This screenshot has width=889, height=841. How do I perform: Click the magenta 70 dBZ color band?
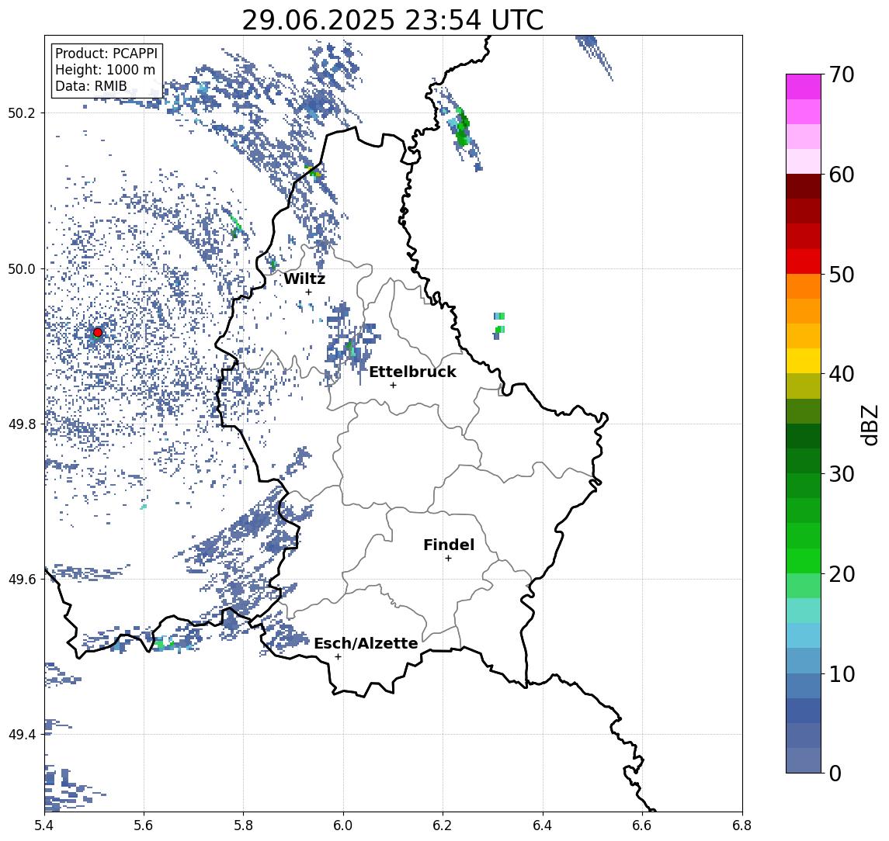coord(804,87)
